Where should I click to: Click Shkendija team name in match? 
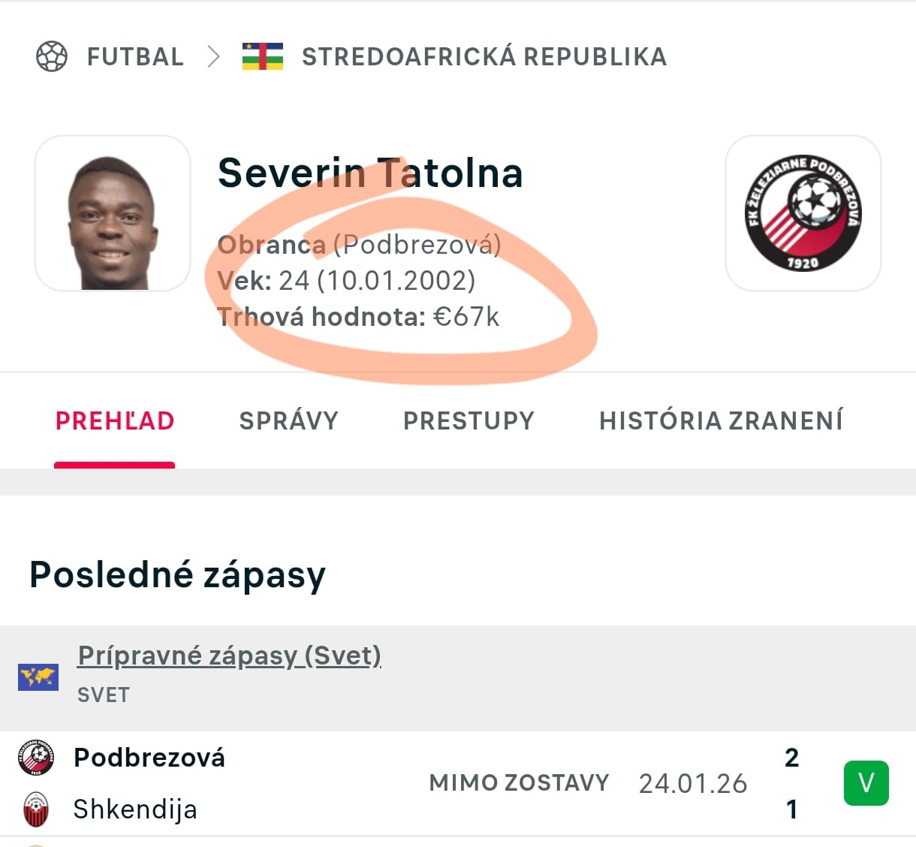click(135, 809)
